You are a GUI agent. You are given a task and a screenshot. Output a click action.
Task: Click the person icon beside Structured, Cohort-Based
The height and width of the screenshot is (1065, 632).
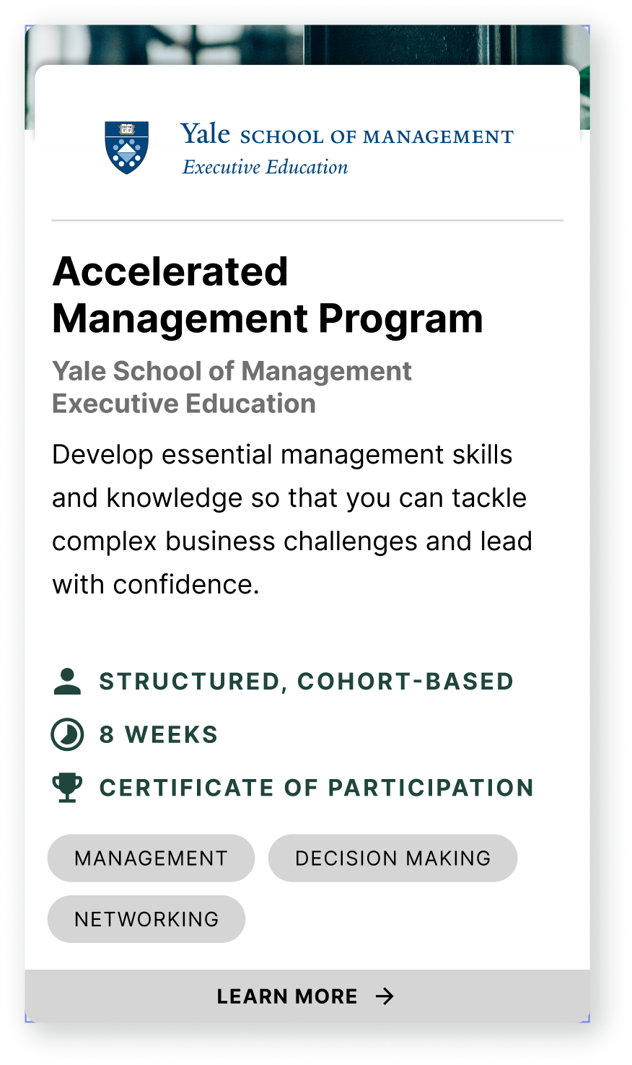point(67,682)
